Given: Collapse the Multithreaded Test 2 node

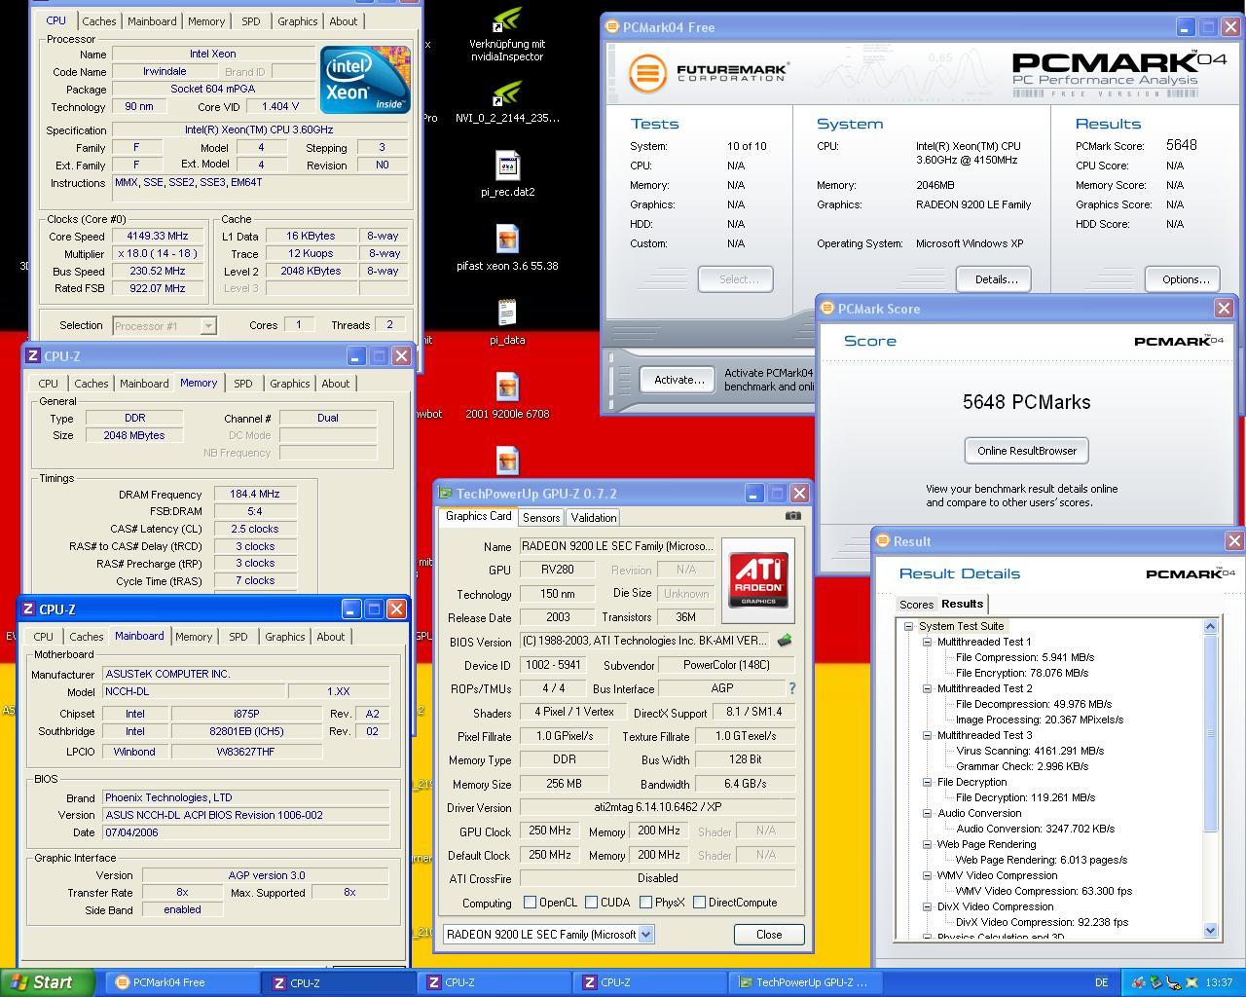Looking at the screenshot, I should pos(928,688).
